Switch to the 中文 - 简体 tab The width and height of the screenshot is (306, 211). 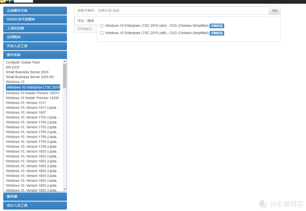(86, 21)
